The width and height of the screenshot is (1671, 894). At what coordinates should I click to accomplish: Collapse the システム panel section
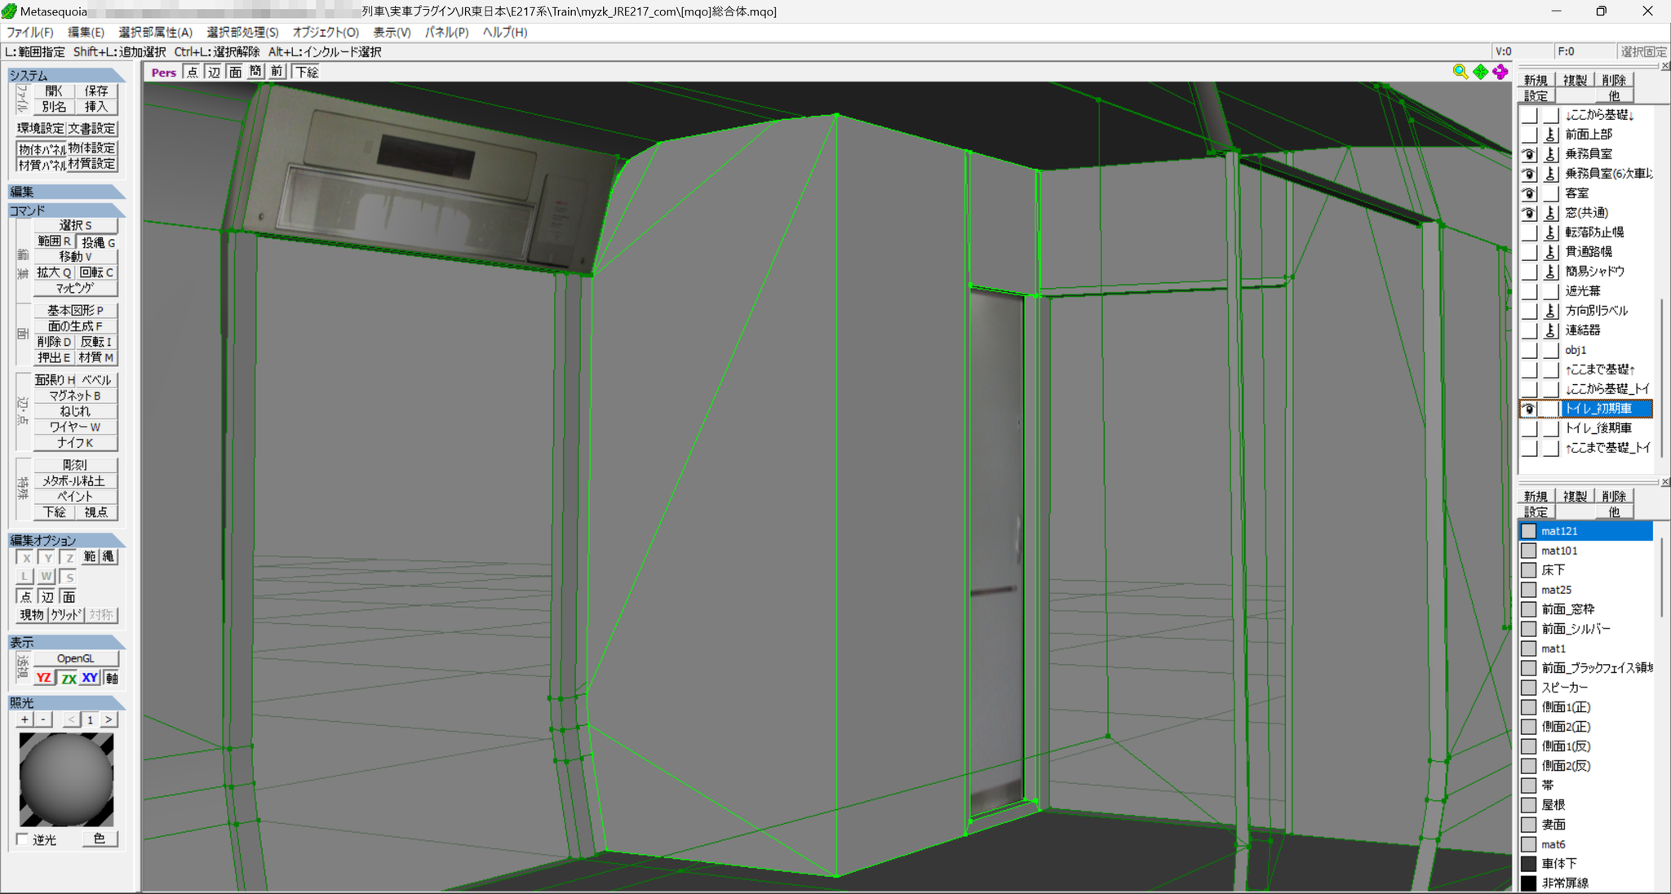pyautogui.click(x=66, y=75)
